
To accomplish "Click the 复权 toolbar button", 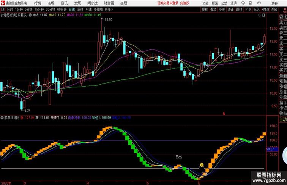I will (x=205, y=9).
